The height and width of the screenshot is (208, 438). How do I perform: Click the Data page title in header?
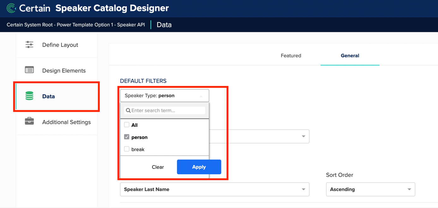[164, 25]
